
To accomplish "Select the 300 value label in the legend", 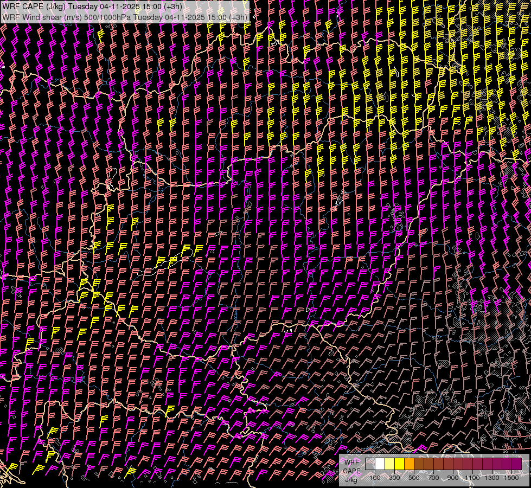I will pos(394,478).
